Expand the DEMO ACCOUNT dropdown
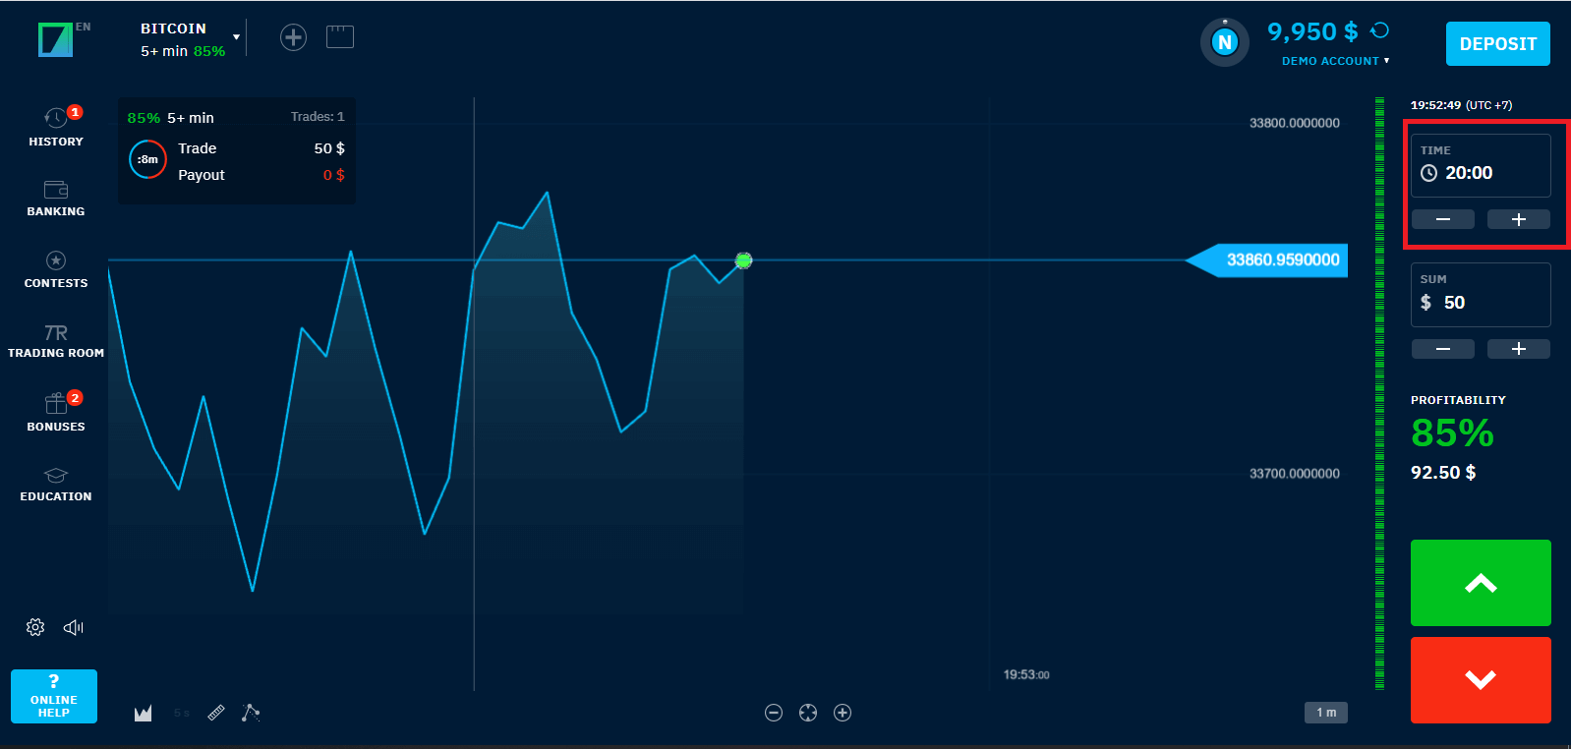The width and height of the screenshot is (1571, 749). (x=1334, y=60)
